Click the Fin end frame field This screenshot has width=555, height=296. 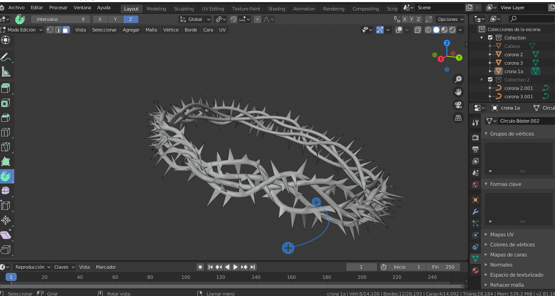[x=443, y=267]
